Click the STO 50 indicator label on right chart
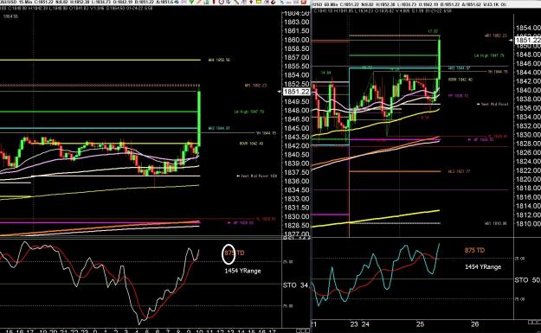The width and height of the screenshot is (541, 333). pyautogui.click(x=527, y=280)
